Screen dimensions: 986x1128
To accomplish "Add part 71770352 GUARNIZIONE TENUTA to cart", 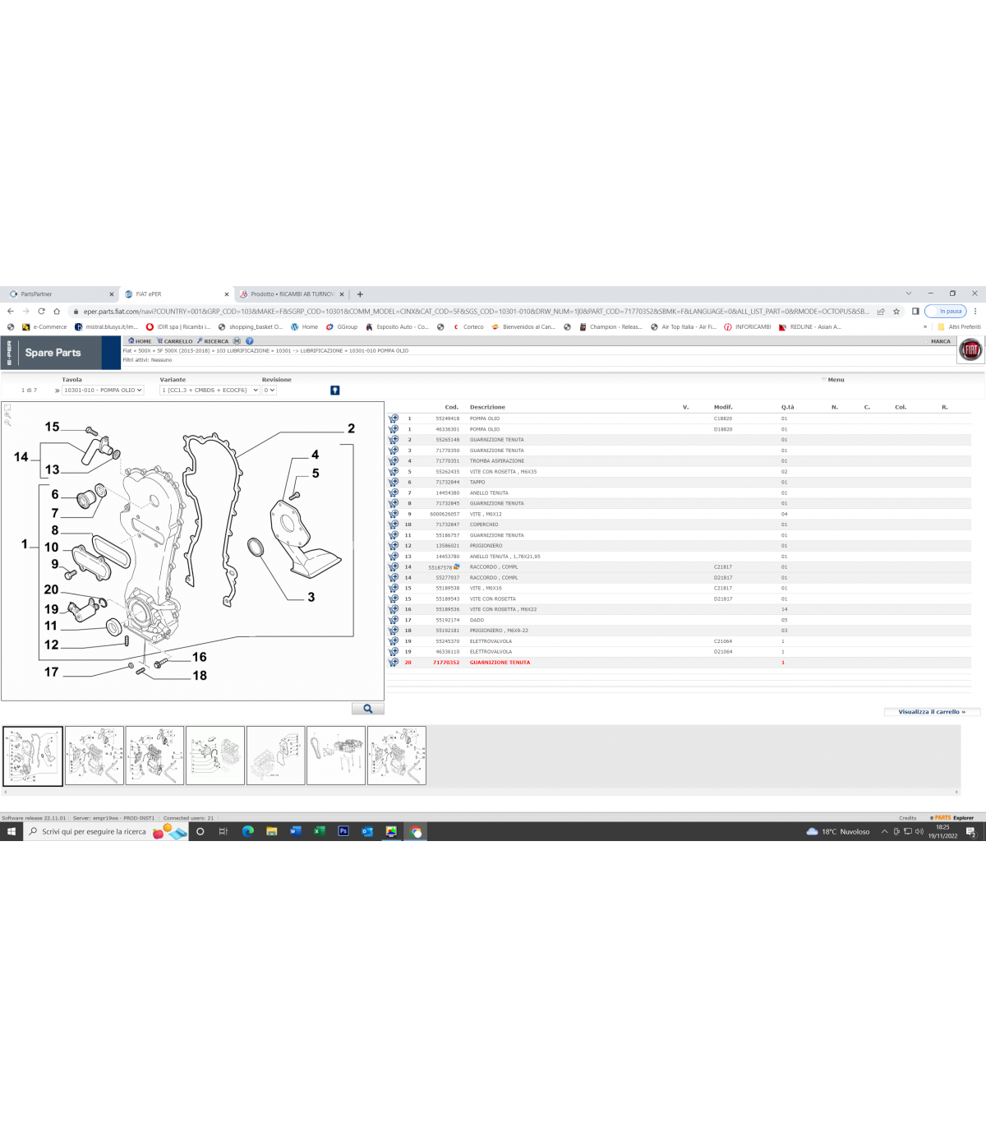I will pyautogui.click(x=394, y=663).
